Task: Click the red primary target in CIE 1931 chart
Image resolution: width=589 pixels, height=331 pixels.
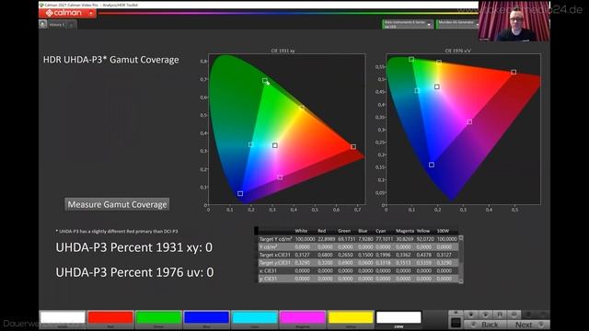Action: click(x=353, y=147)
